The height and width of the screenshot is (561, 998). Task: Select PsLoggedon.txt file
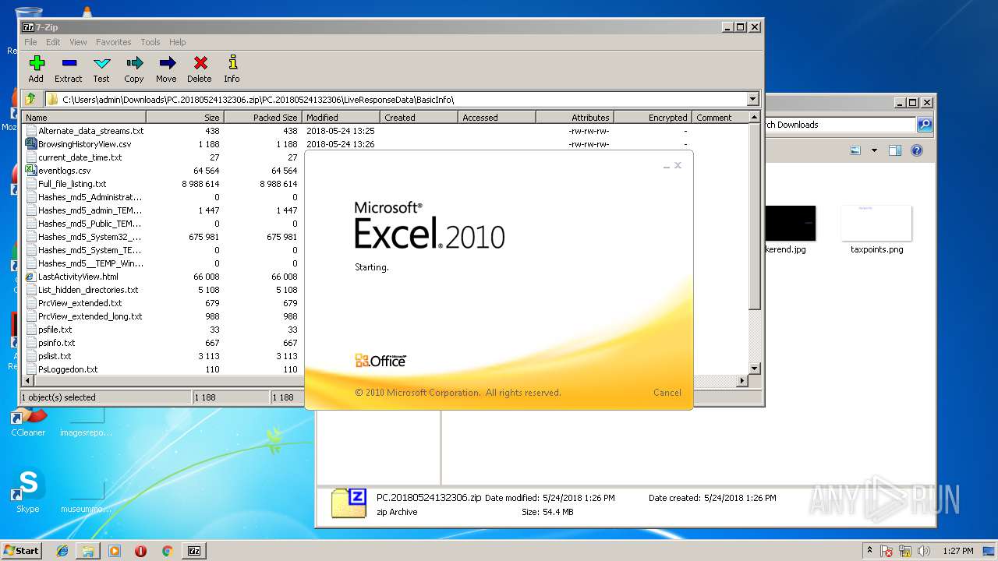[69, 369]
